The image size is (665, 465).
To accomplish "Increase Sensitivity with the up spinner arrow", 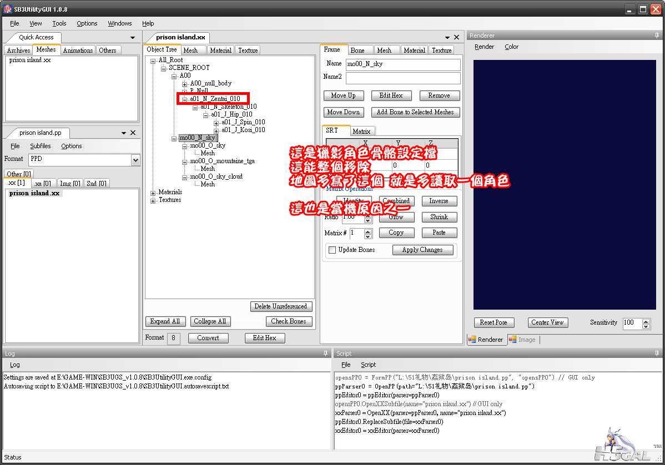I will (646, 320).
